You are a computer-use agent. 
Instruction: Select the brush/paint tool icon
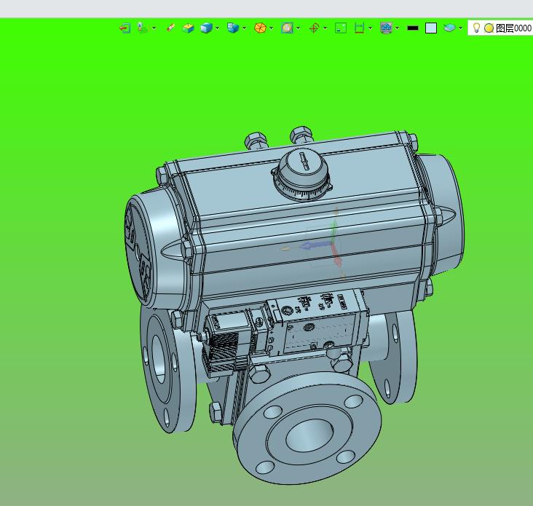[170, 28]
